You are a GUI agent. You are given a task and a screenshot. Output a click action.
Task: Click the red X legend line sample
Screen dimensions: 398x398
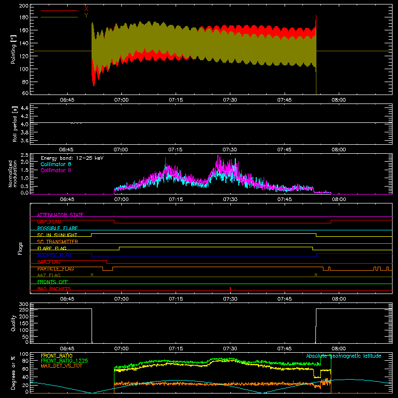(x=59, y=10)
